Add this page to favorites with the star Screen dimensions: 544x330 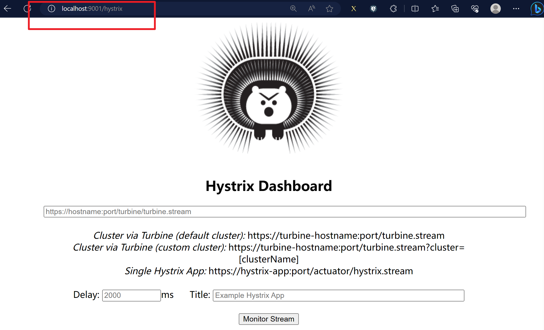pos(329,9)
